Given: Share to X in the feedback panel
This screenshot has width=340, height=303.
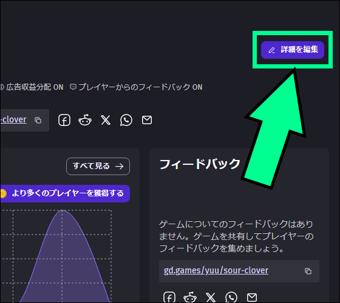Looking at the screenshot, I should 211,298.
